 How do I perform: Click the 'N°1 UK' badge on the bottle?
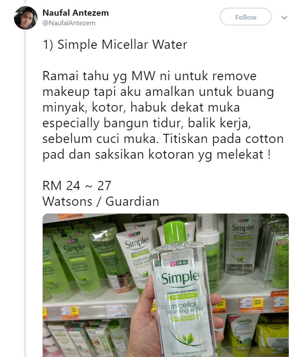[x=179, y=263]
